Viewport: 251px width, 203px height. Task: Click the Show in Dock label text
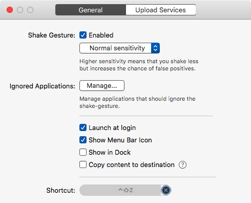pos(110,152)
